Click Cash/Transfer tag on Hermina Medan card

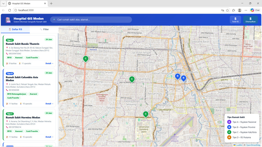click(32, 131)
